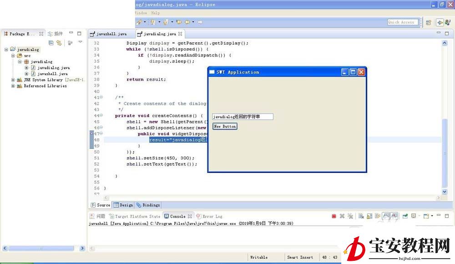Open the Error Log tab
The image size is (455, 264).
(x=209, y=216)
